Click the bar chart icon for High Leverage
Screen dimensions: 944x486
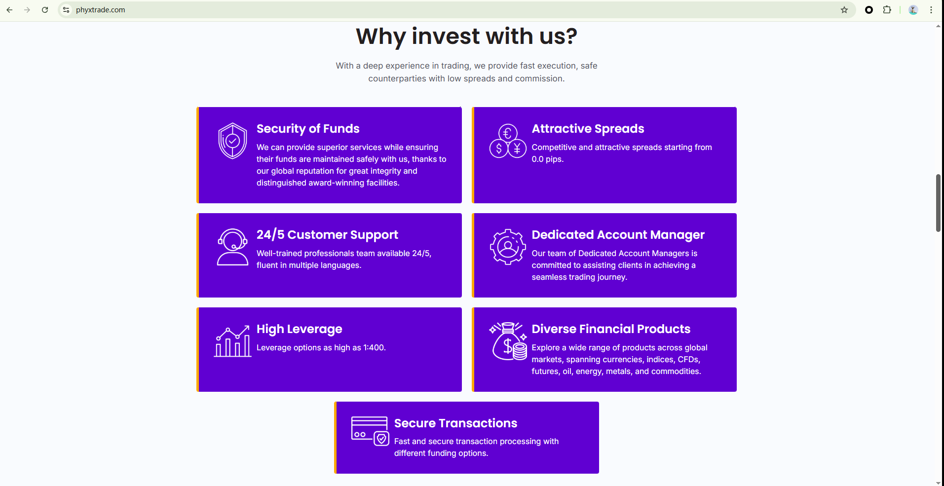tap(232, 341)
